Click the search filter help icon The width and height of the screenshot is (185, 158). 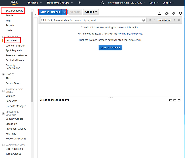144,20
